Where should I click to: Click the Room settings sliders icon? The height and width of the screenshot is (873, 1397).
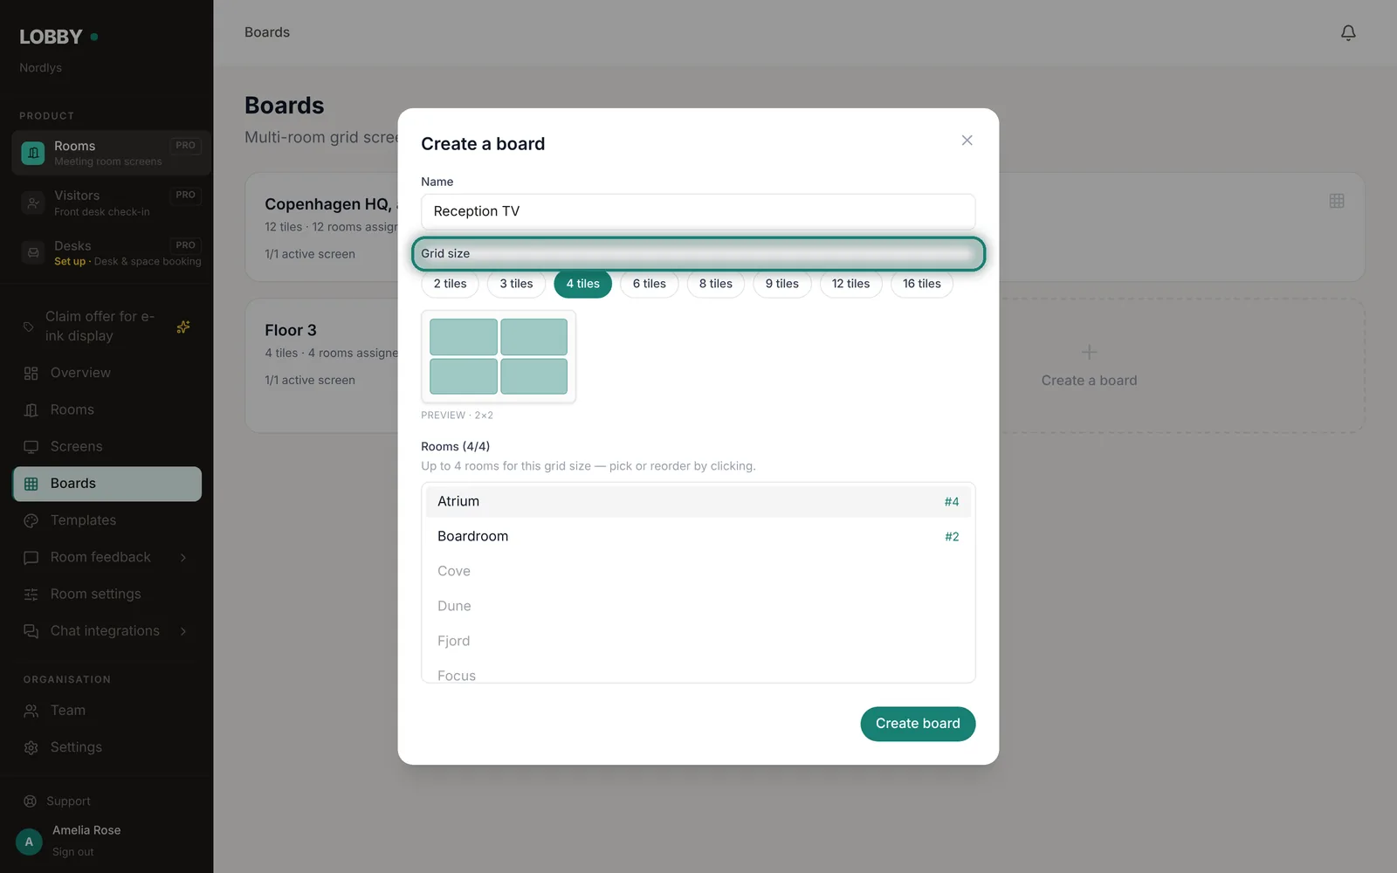pyautogui.click(x=31, y=595)
